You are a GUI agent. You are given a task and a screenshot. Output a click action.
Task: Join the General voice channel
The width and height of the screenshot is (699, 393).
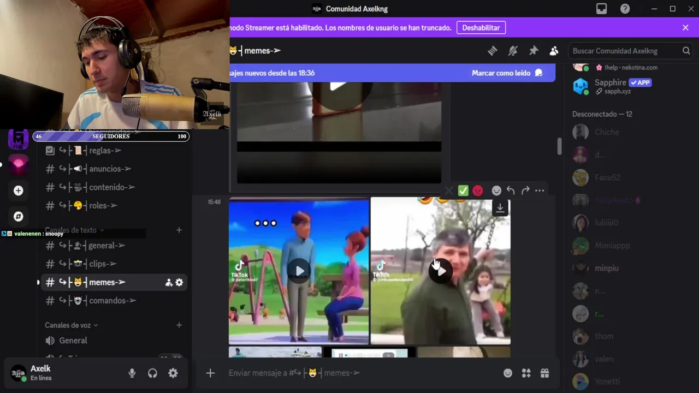pos(115,341)
